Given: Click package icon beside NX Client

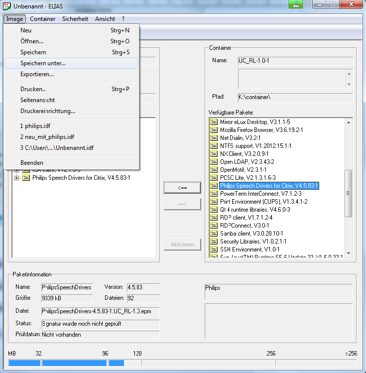Looking at the screenshot, I should coord(214,154).
